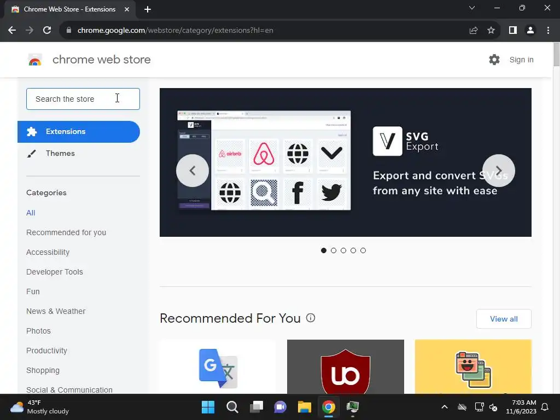Open the yellow smiley windows extension card
This screenshot has width=560, height=420.
pyautogui.click(x=473, y=367)
